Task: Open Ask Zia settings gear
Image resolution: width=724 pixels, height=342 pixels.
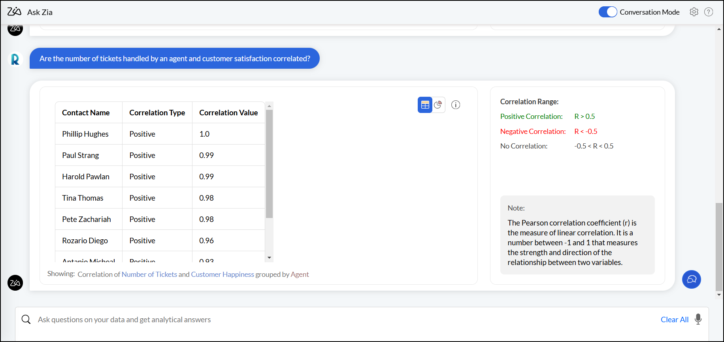Action: 694,12
